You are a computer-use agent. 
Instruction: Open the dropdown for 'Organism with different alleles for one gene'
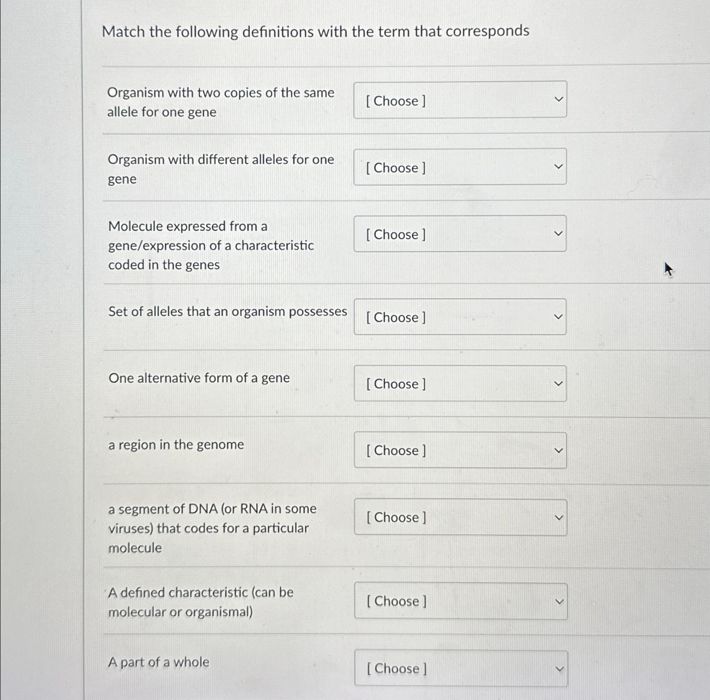point(460,167)
